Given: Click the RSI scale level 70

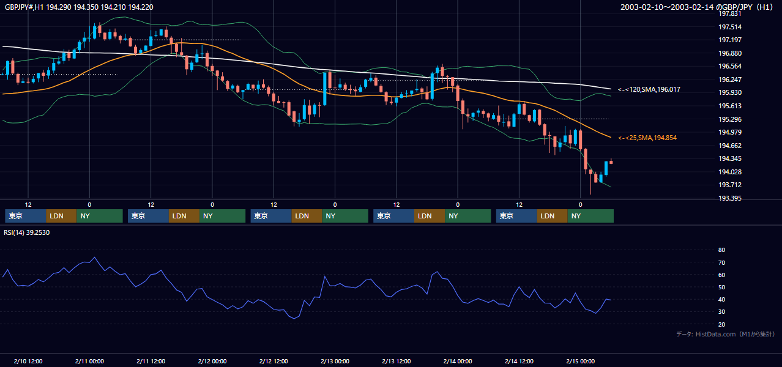Looking at the screenshot, I should [x=722, y=262].
